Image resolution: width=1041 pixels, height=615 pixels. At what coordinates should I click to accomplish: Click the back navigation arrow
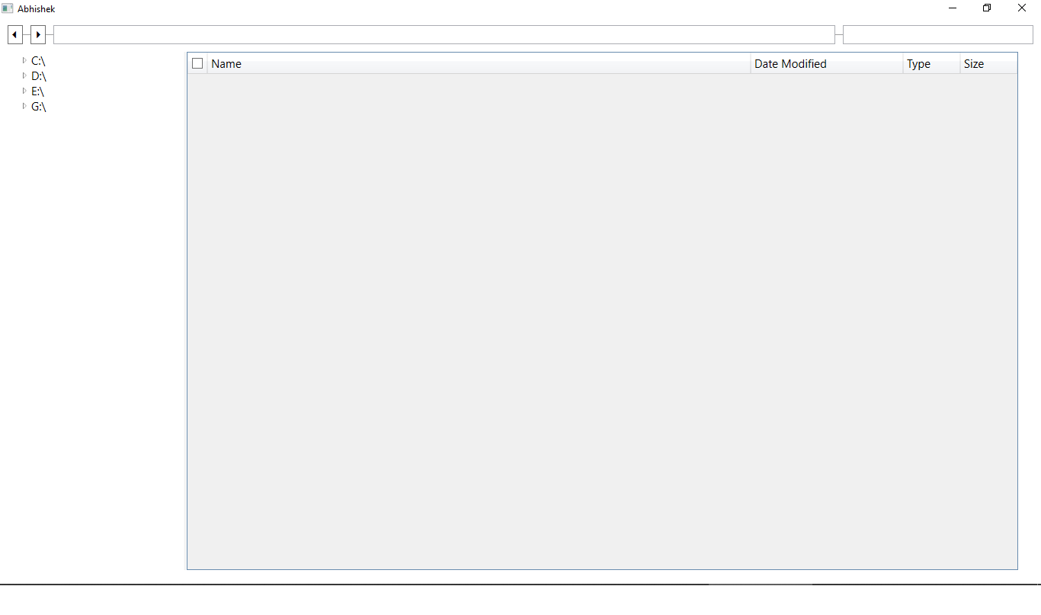[14, 34]
